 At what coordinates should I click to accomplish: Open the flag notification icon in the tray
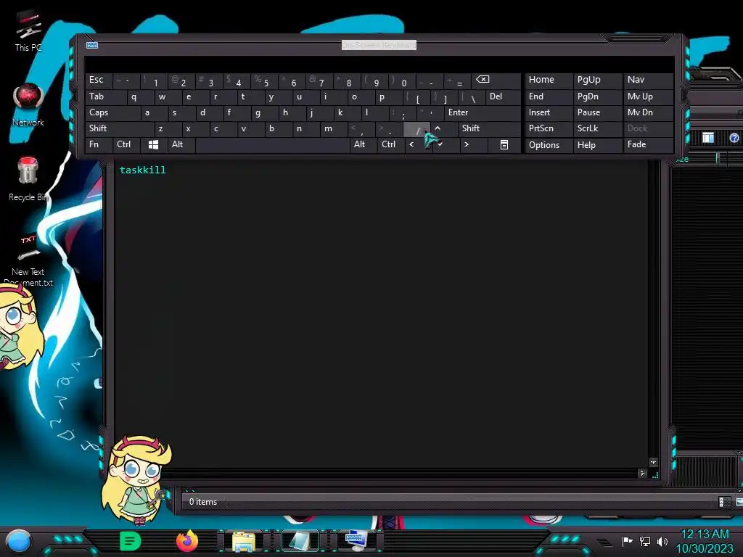click(628, 541)
